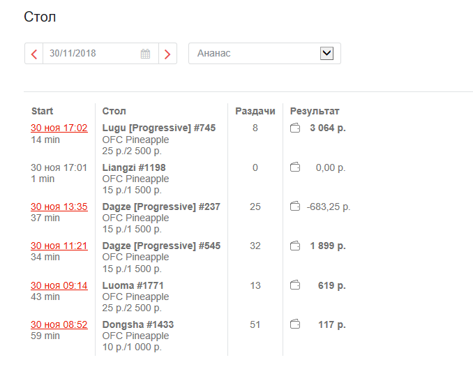Open the 30 ноя 11:21 session link

(59, 246)
